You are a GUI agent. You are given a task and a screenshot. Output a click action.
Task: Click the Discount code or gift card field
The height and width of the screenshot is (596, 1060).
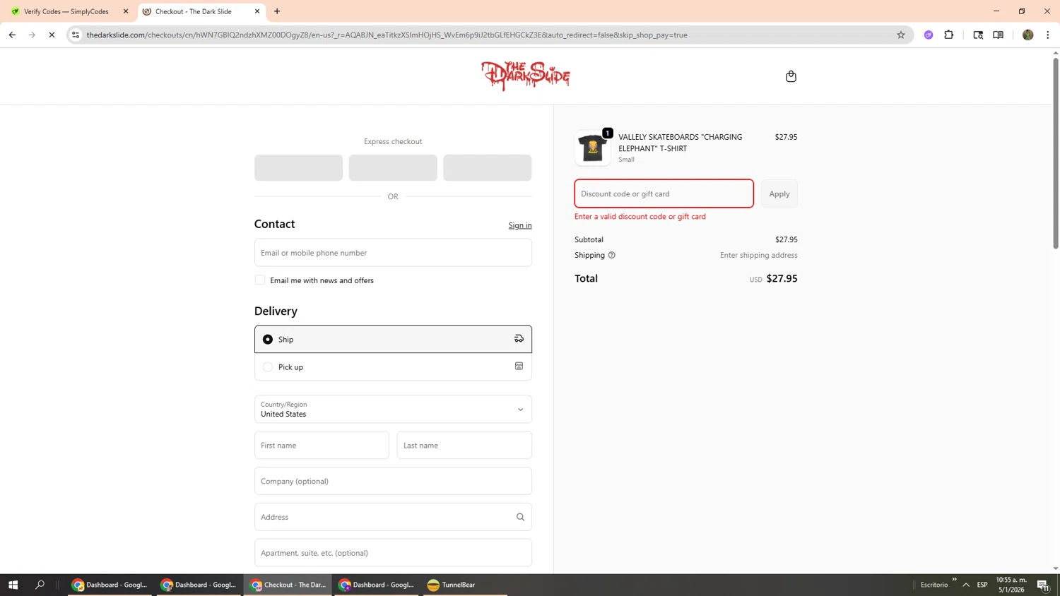664,193
